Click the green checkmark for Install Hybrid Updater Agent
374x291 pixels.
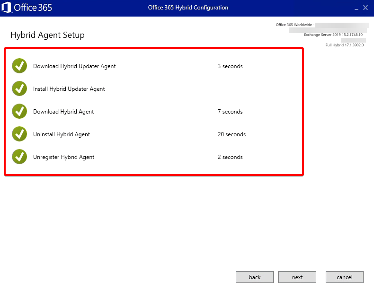(19, 89)
